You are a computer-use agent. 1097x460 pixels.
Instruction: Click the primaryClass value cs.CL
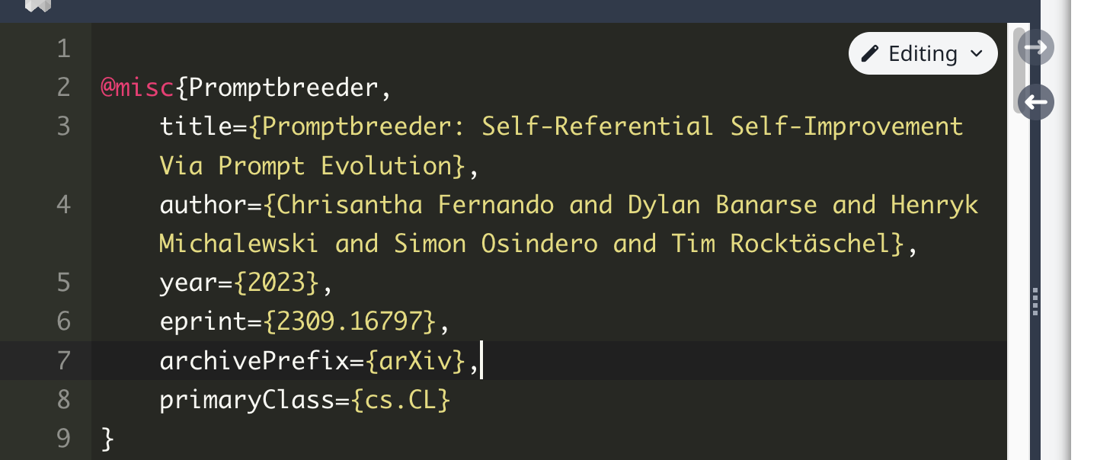(x=401, y=400)
